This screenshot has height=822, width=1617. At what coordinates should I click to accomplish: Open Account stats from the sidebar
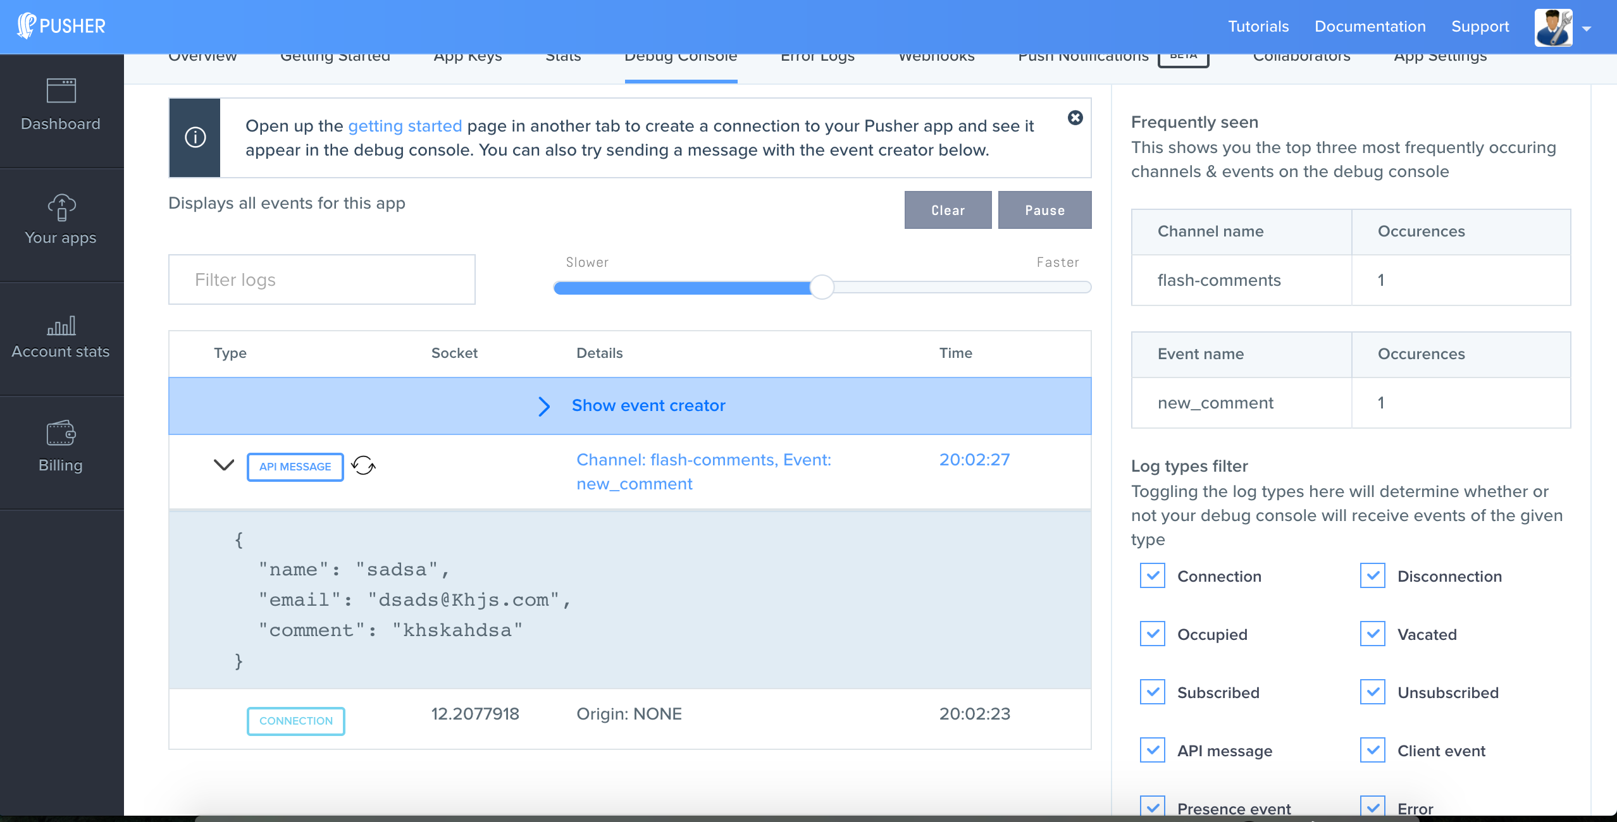(x=60, y=335)
